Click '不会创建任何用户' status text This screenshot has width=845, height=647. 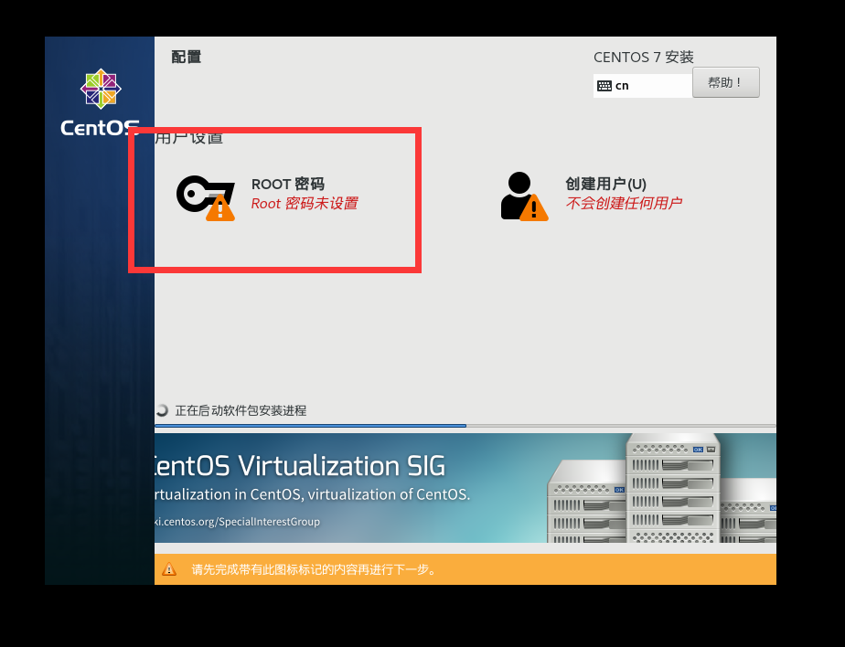[x=624, y=203]
